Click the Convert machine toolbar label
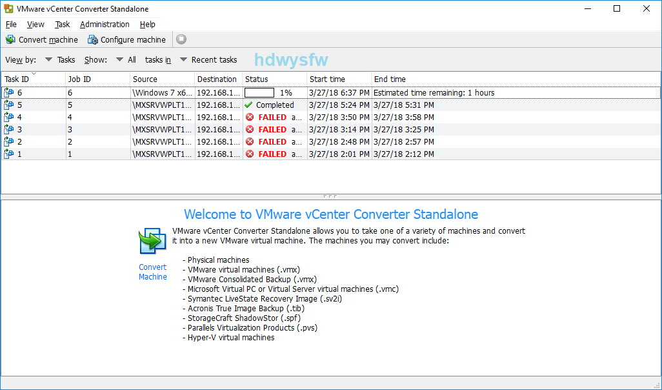This screenshot has width=662, height=390. tap(48, 40)
